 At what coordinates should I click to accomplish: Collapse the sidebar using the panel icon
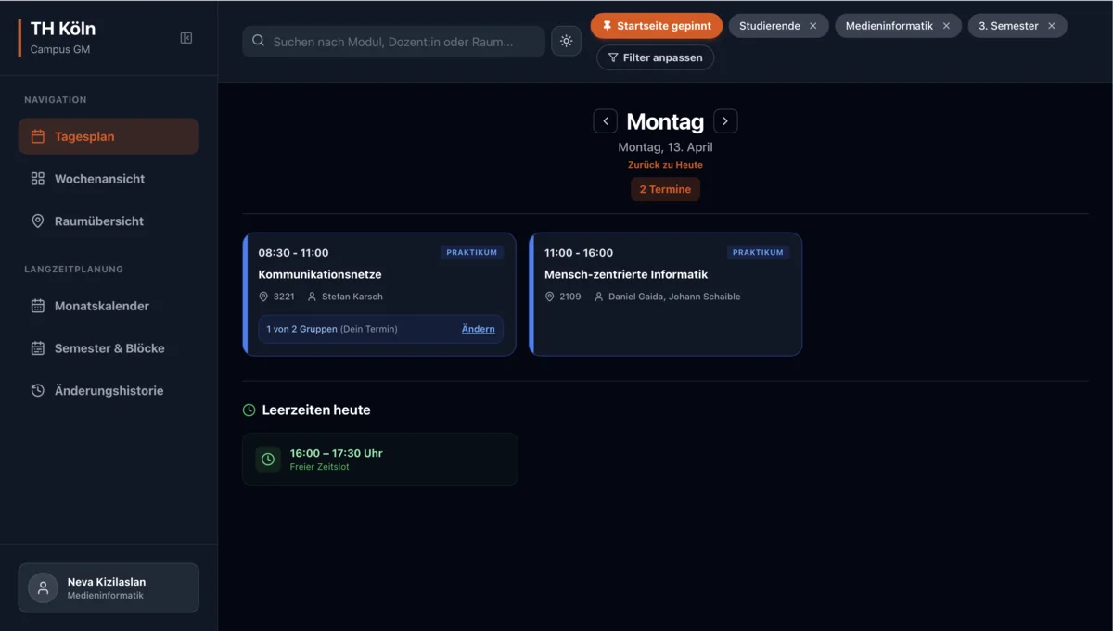point(186,38)
